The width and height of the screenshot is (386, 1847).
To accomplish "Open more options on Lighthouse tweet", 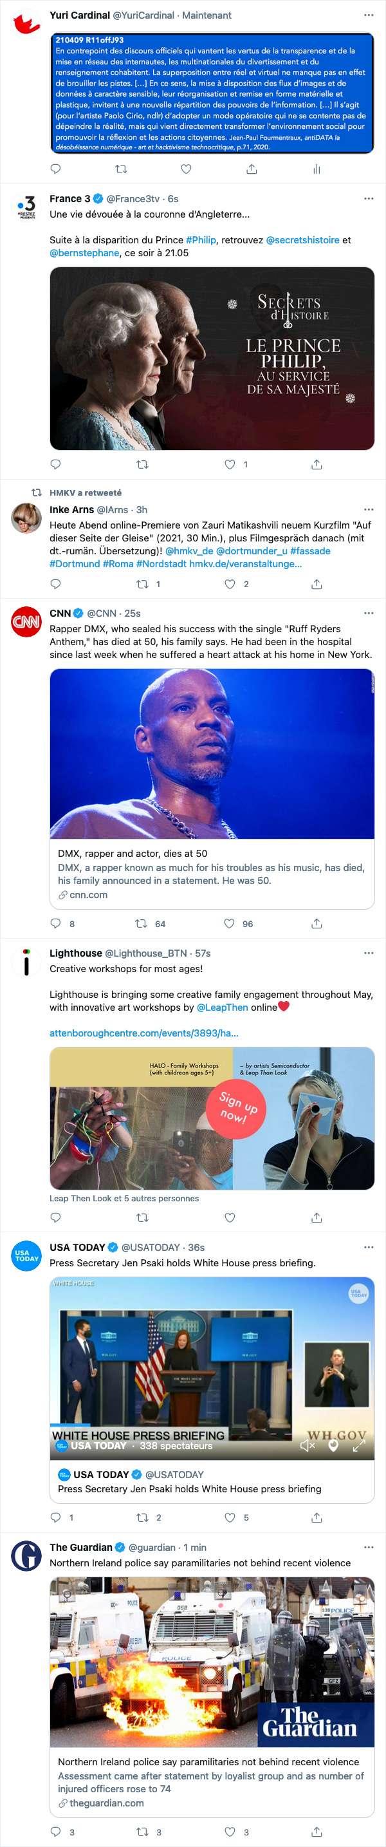I will [369, 953].
